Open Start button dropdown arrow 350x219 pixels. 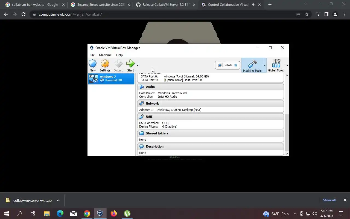tap(138, 65)
